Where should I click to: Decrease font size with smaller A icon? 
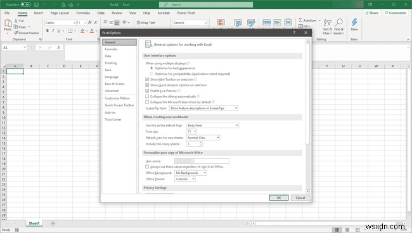[96, 23]
